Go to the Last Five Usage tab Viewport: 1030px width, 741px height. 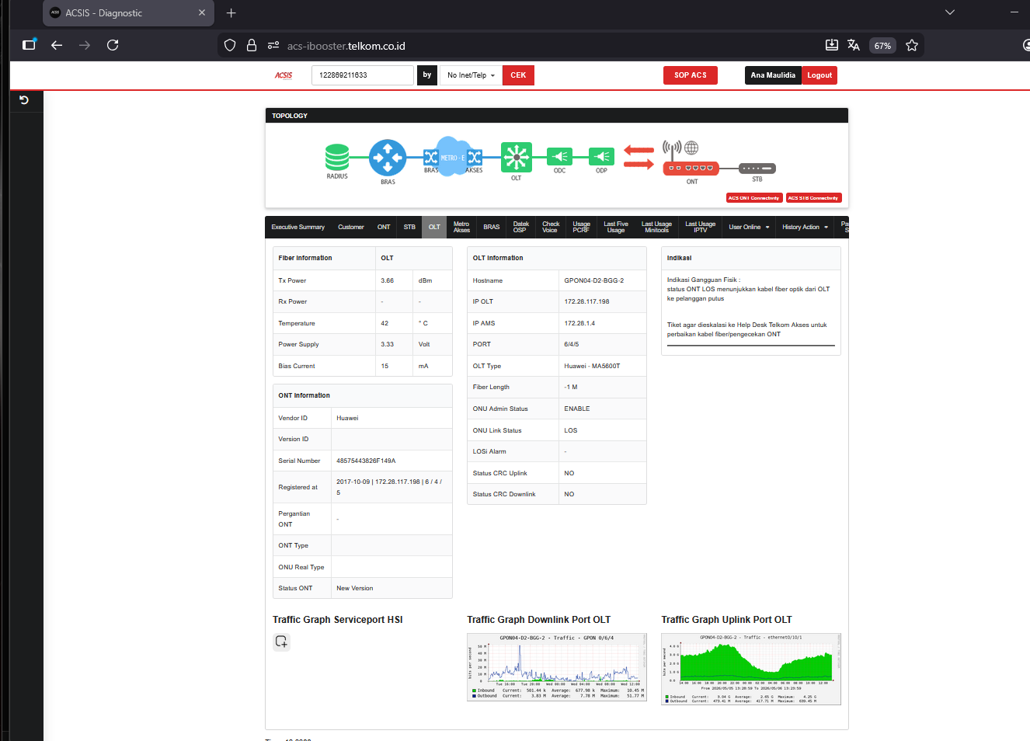click(x=616, y=228)
